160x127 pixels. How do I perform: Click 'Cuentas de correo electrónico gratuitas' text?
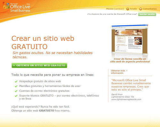point(44,91)
